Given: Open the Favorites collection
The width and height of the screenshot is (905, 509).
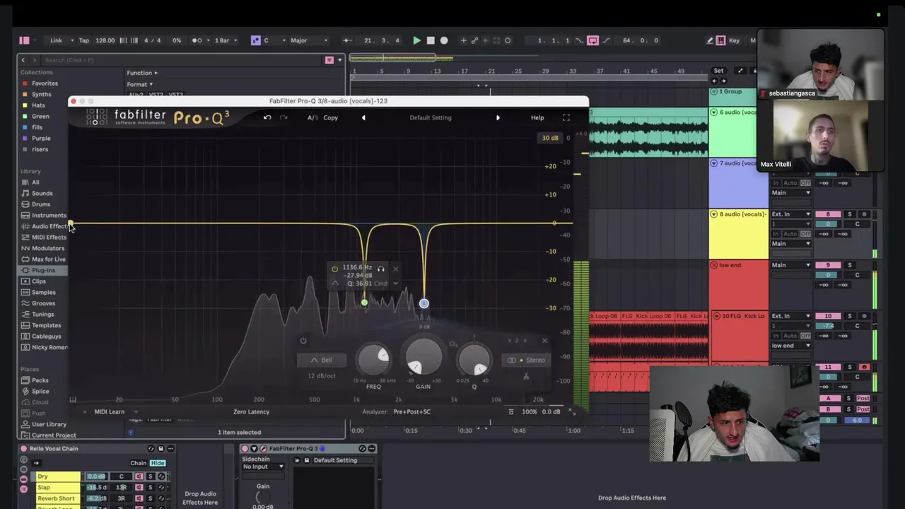Looking at the screenshot, I should click(45, 83).
